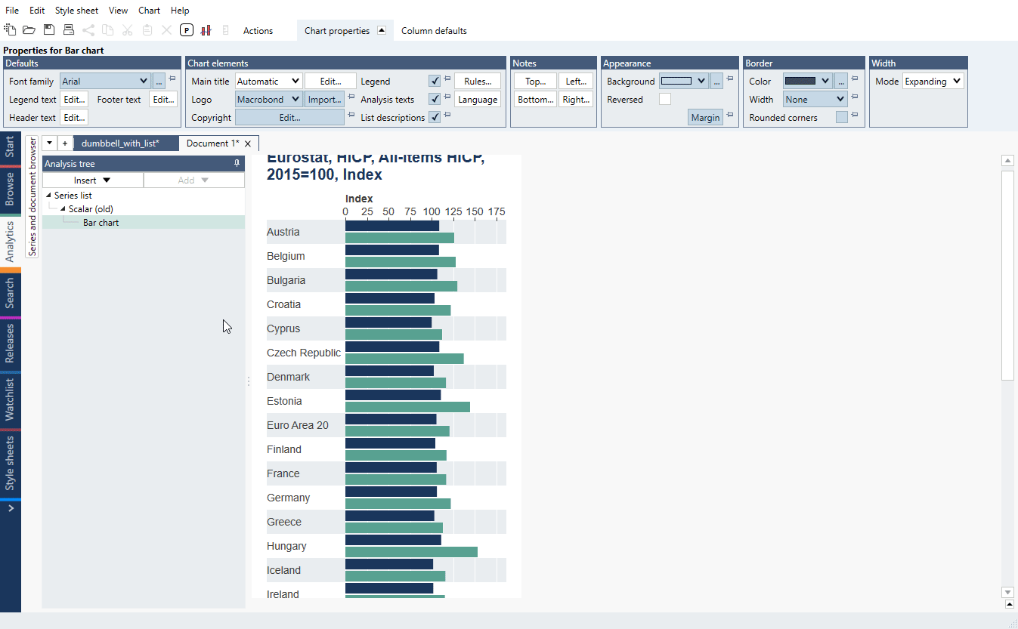Click the Rules... button

(x=477, y=81)
